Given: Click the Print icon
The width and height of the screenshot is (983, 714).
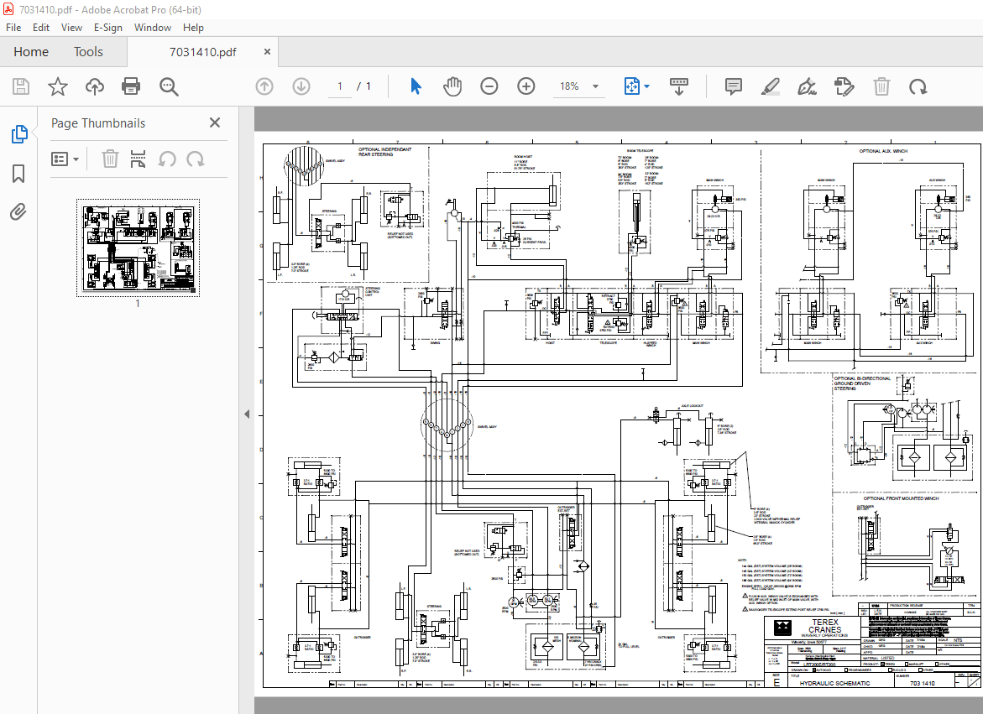Looking at the screenshot, I should coord(131,86).
